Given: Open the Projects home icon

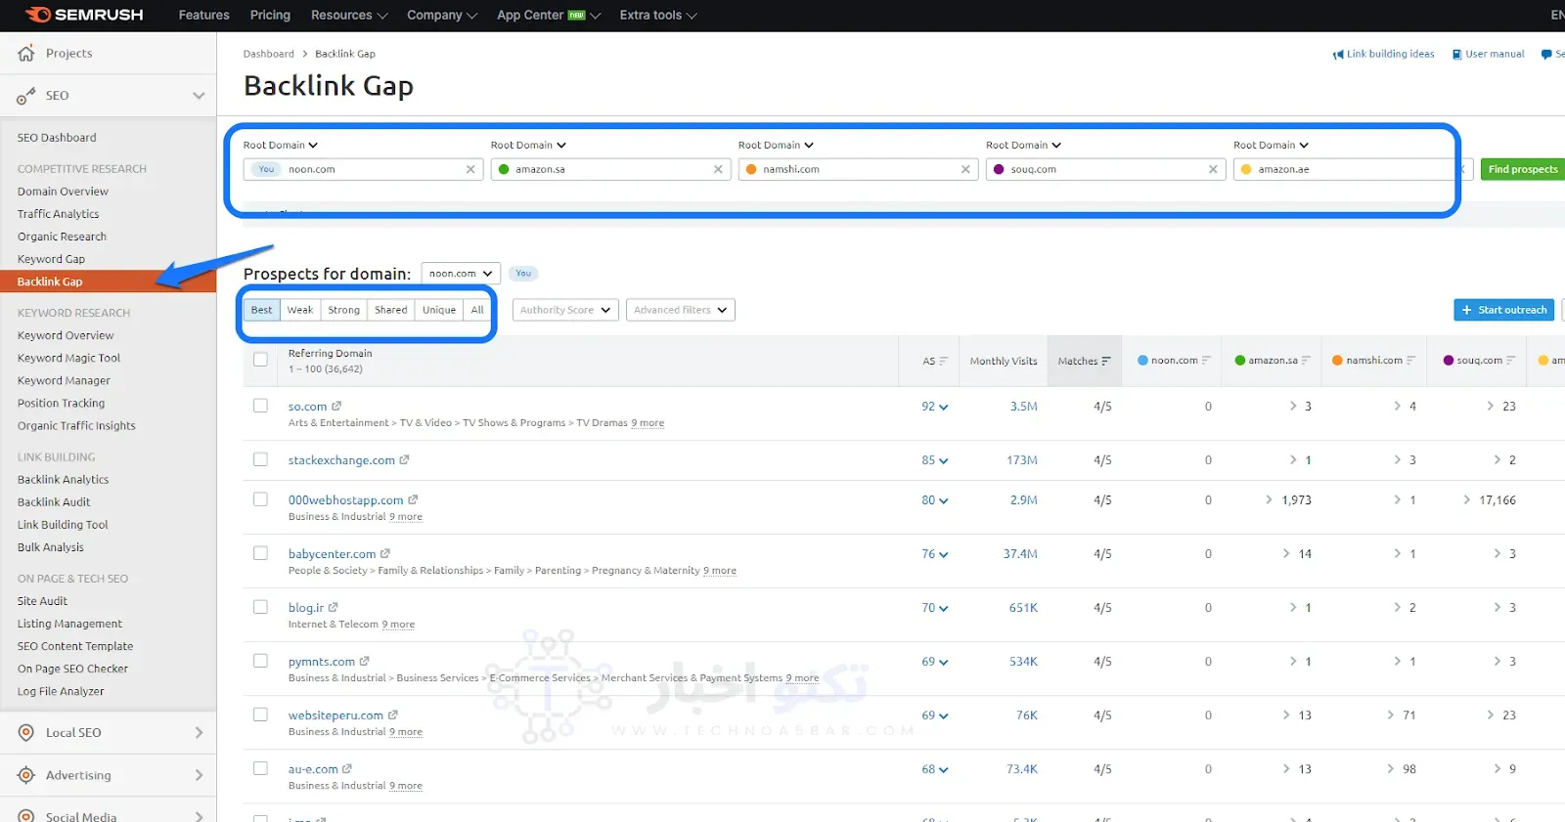Looking at the screenshot, I should point(26,53).
